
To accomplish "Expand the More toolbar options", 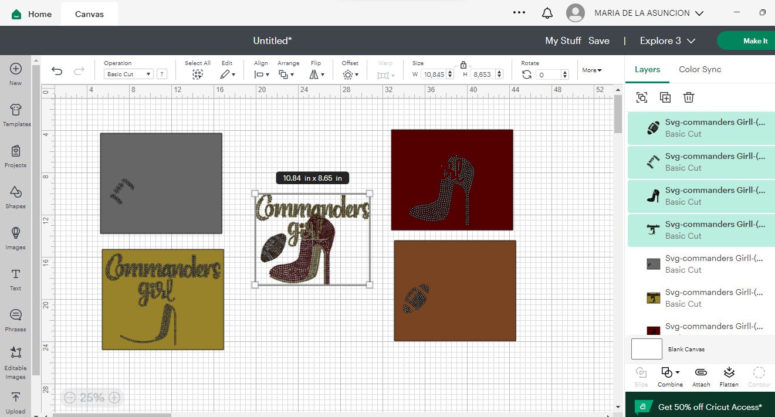I will click(x=591, y=70).
